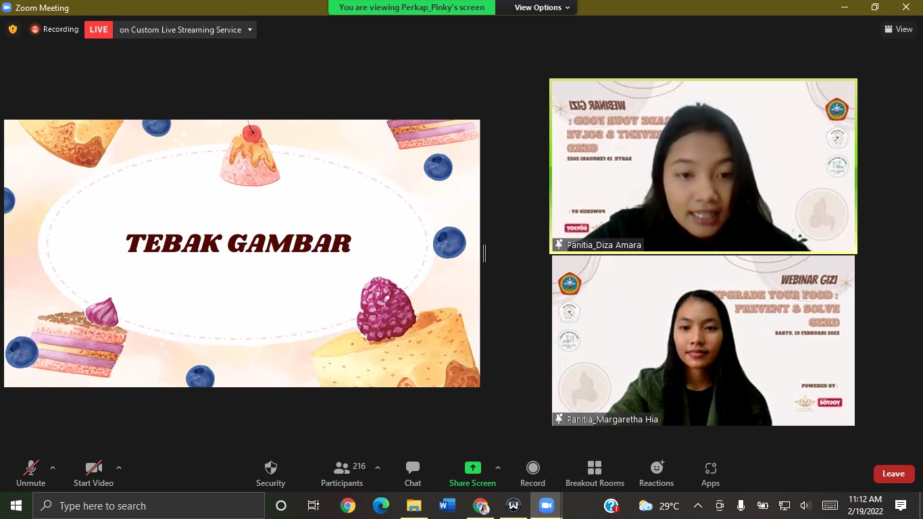Screen dimensions: 923x519
Task: Start Video camera
Action: [93, 473]
